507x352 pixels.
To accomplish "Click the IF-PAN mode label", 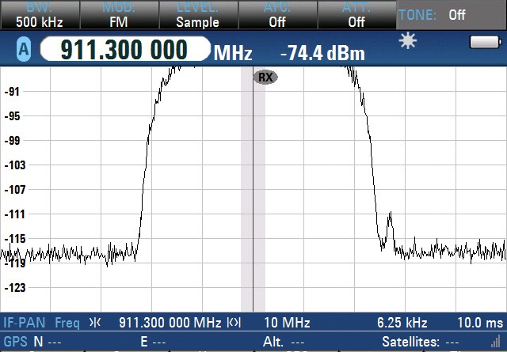I will pos(24,323).
